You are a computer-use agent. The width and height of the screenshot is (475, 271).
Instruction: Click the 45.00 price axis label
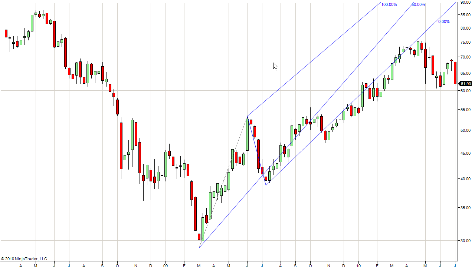465,153
